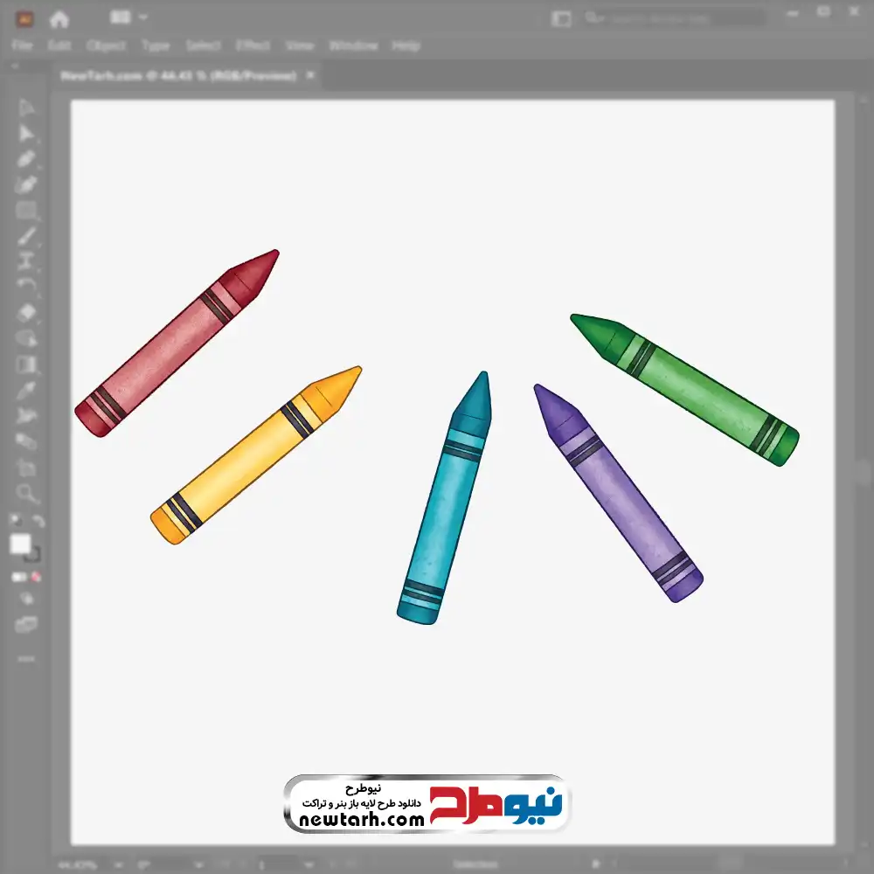Click the white Fill color swatch

click(x=21, y=545)
